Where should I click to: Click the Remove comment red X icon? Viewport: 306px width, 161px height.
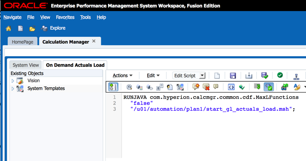206,87
